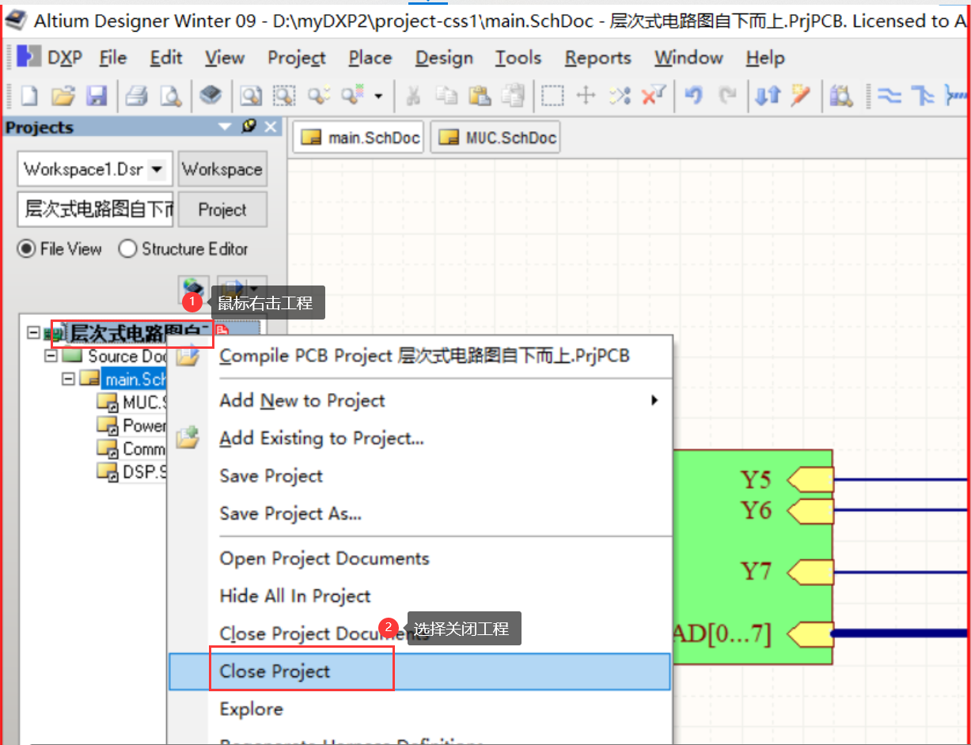Select the place bus tool

click(923, 96)
